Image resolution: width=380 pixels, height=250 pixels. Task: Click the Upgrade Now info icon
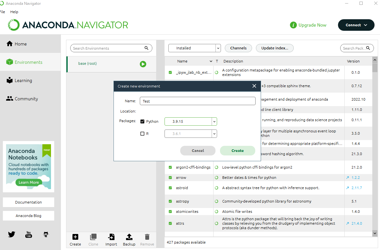pyautogui.click(x=293, y=25)
